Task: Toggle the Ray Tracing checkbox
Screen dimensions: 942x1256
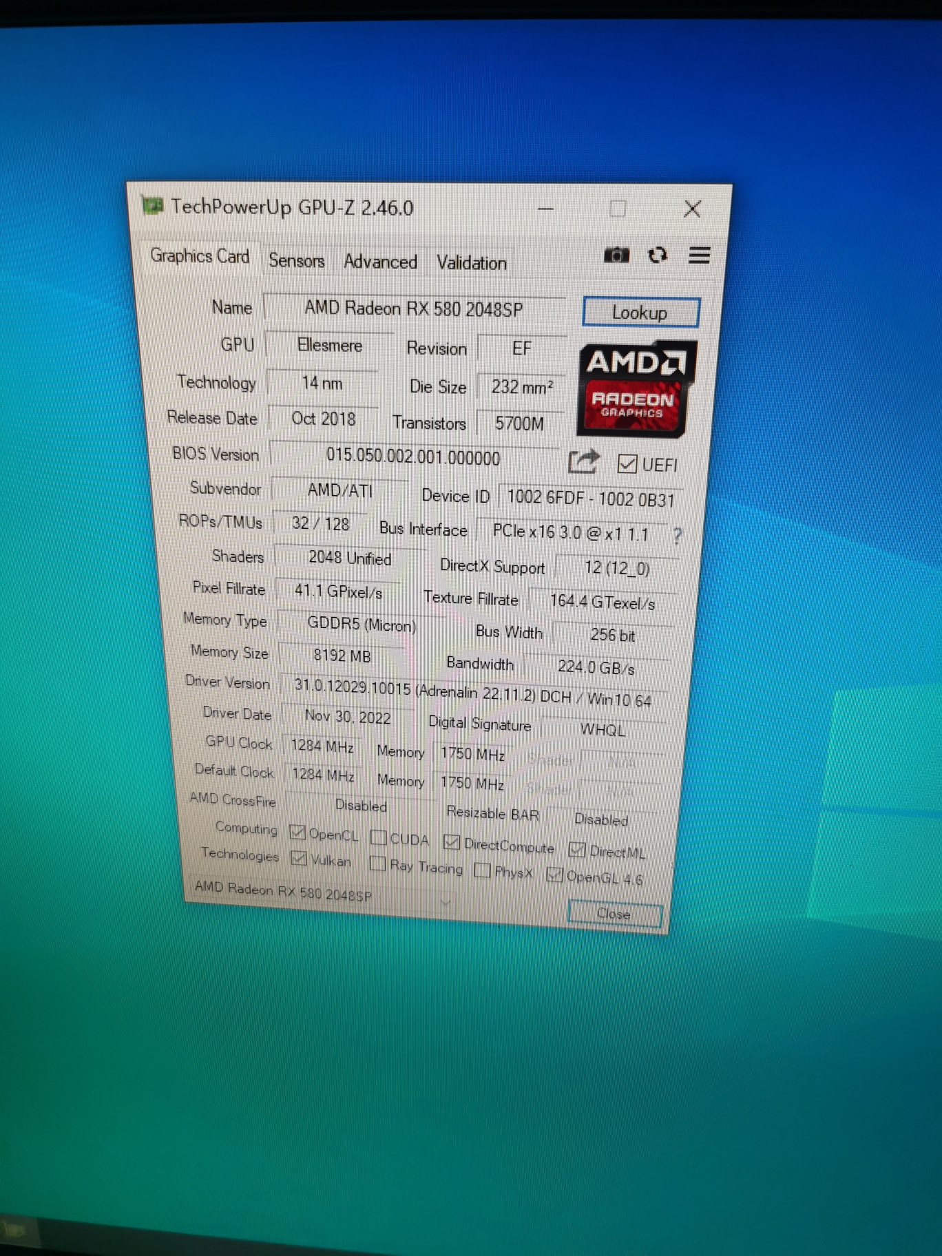Action: click(x=377, y=863)
